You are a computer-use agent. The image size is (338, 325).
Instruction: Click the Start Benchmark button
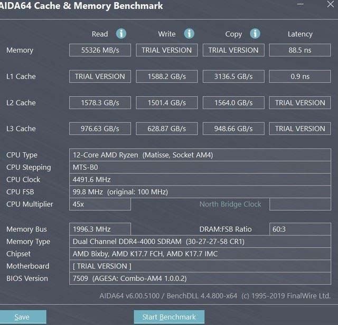(x=169, y=317)
